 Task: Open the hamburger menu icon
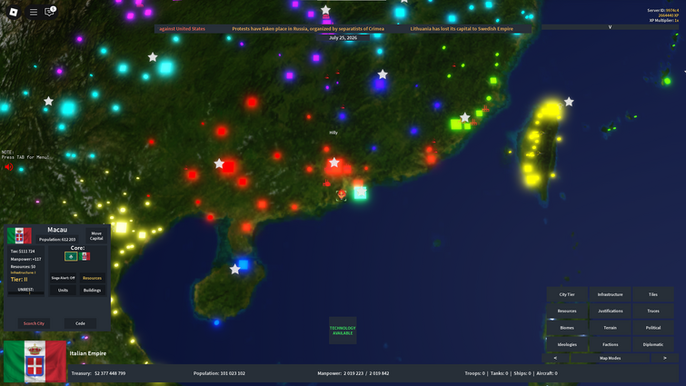pyautogui.click(x=34, y=12)
